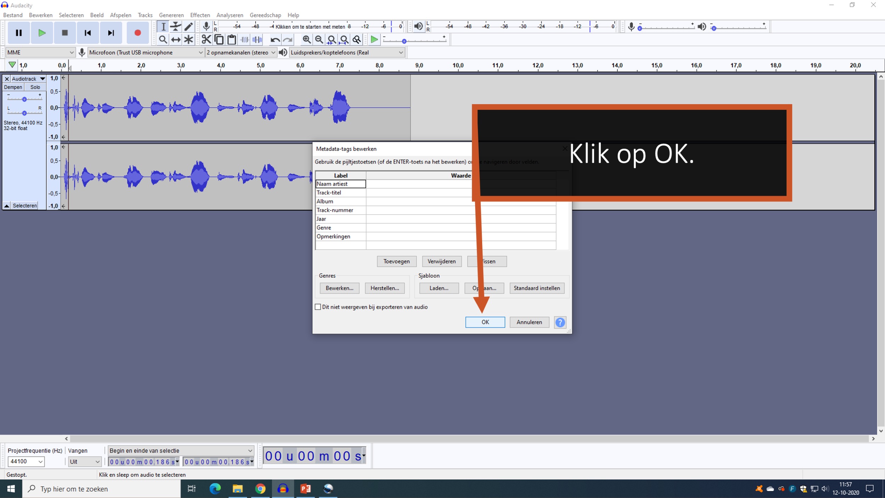885x498 pixels.
Task: Select the Envelope tool
Action: pos(176,27)
